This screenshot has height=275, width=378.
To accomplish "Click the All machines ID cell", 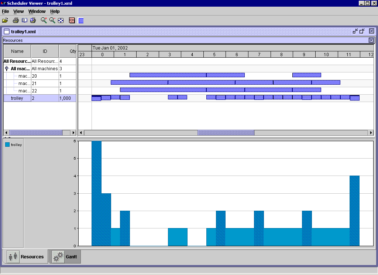I will 45,69.
